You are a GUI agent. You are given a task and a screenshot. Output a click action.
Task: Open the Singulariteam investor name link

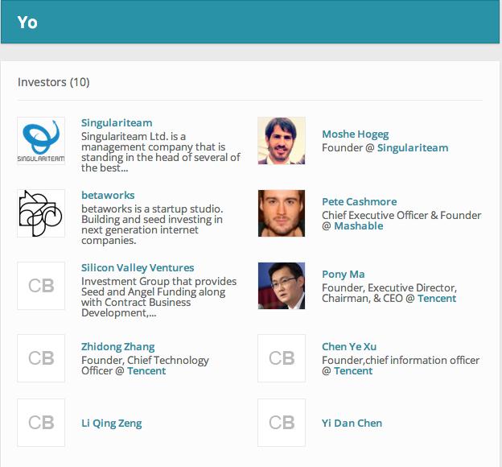pyautogui.click(x=117, y=123)
